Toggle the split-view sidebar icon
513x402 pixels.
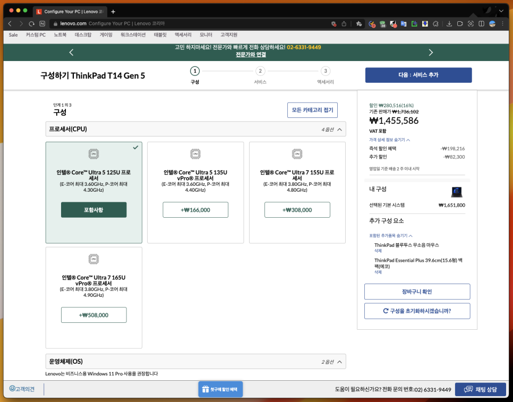pos(481,24)
